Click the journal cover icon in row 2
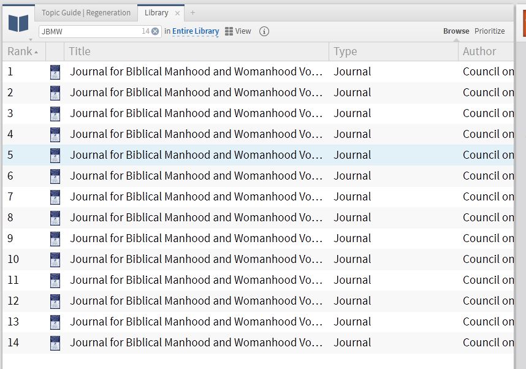This screenshot has width=526, height=369. [55, 93]
